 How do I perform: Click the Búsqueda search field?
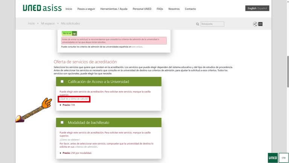pos(212,24)
